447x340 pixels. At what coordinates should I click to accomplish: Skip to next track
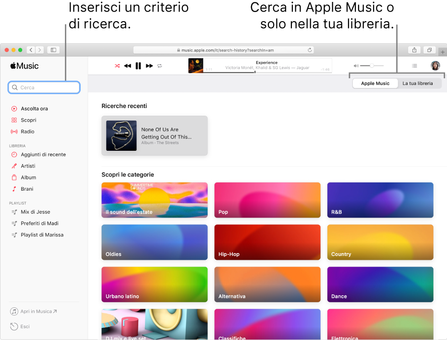(x=149, y=66)
